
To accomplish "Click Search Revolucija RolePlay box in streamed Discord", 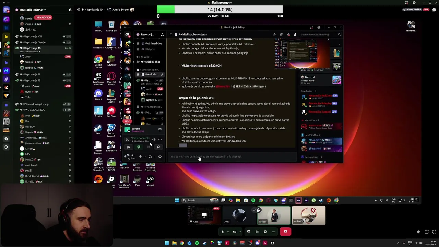I will pyautogui.click(x=320, y=34).
